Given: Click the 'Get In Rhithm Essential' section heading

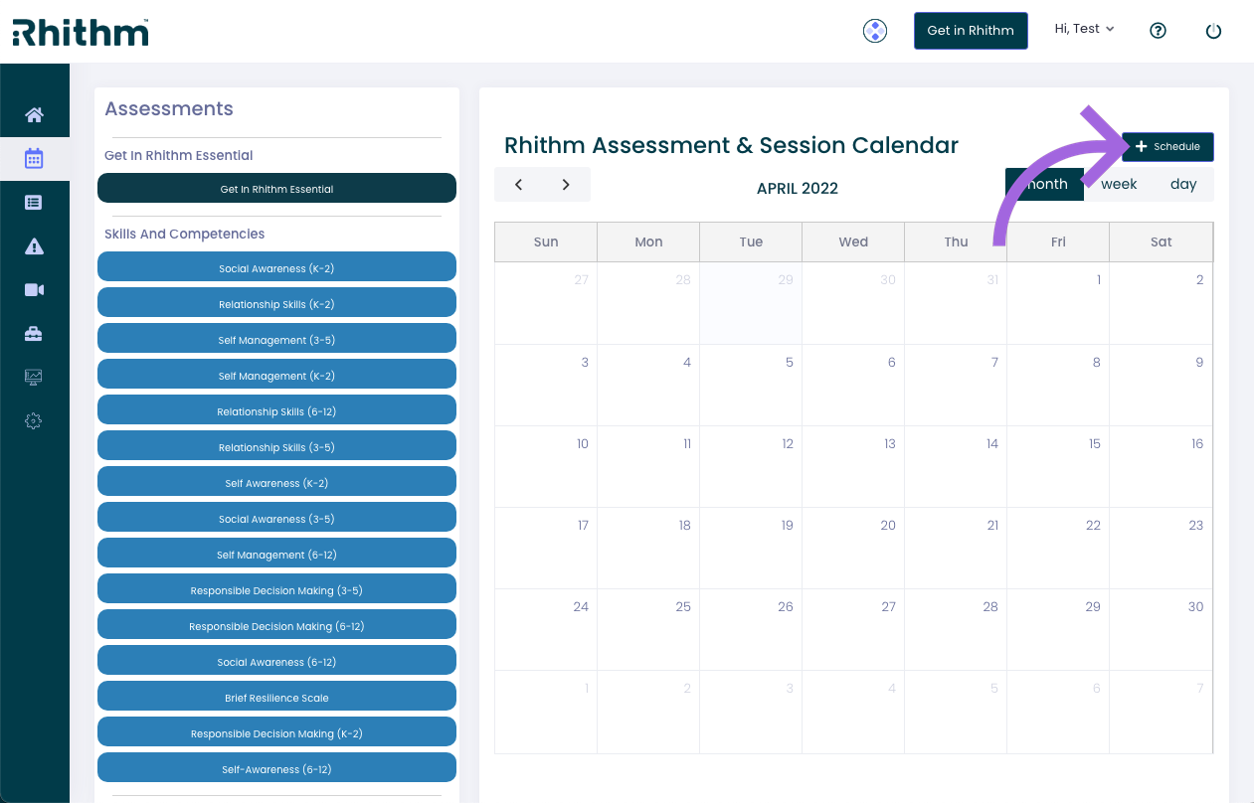Looking at the screenshot, I should pyautogui.click(x=179, y=156).
